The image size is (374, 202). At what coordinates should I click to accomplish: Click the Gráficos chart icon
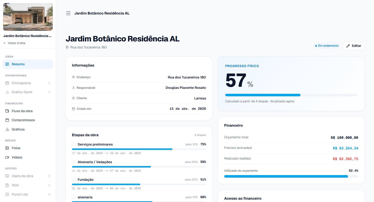[7, 129]
